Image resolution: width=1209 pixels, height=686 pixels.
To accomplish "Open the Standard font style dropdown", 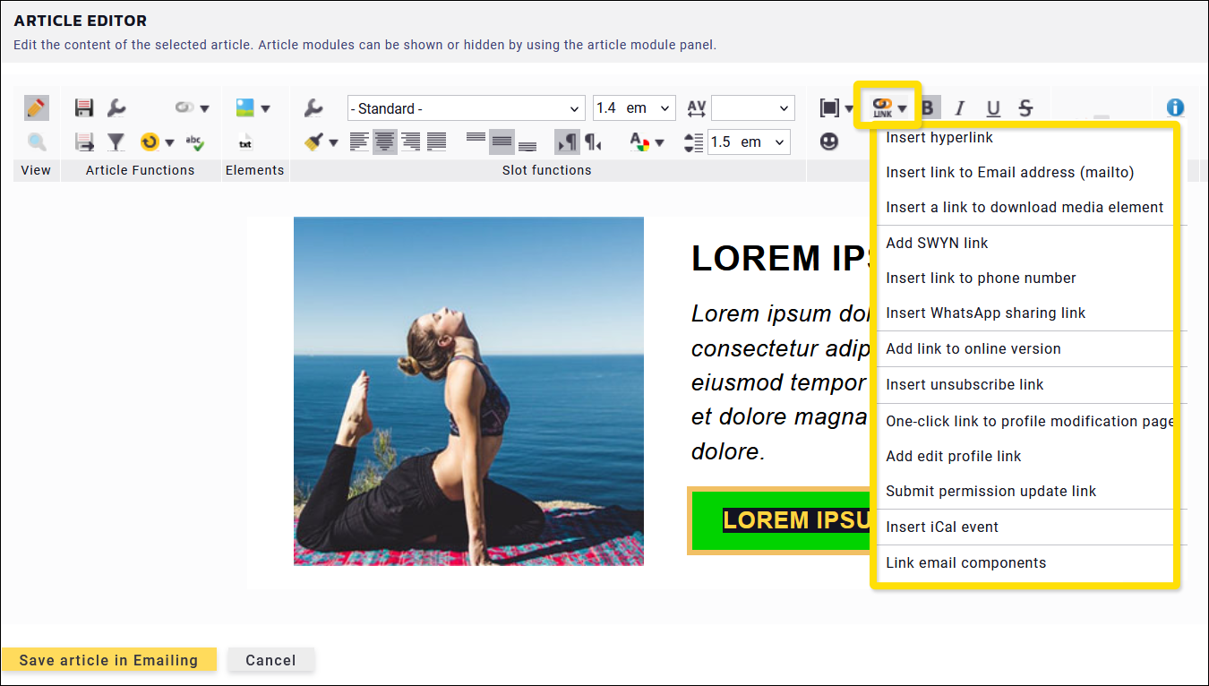I will [x=466, y=108].
